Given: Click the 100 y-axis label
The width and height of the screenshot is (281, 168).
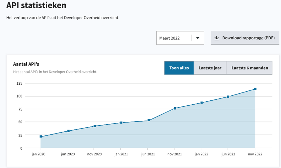Looking at the screenshot, I should 19,96.
